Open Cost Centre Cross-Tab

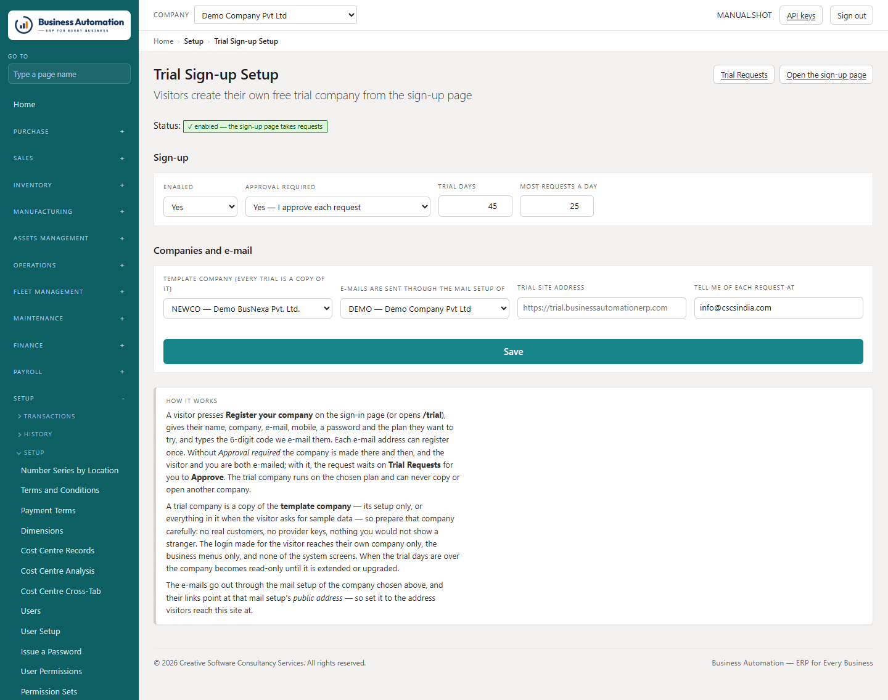[x=61, y=591]
